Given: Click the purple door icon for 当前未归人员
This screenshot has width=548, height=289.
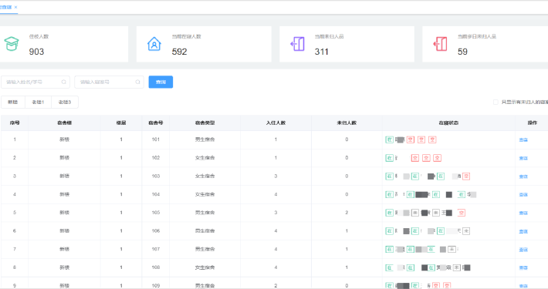Looking at the screenshot, I should [297, 44].
